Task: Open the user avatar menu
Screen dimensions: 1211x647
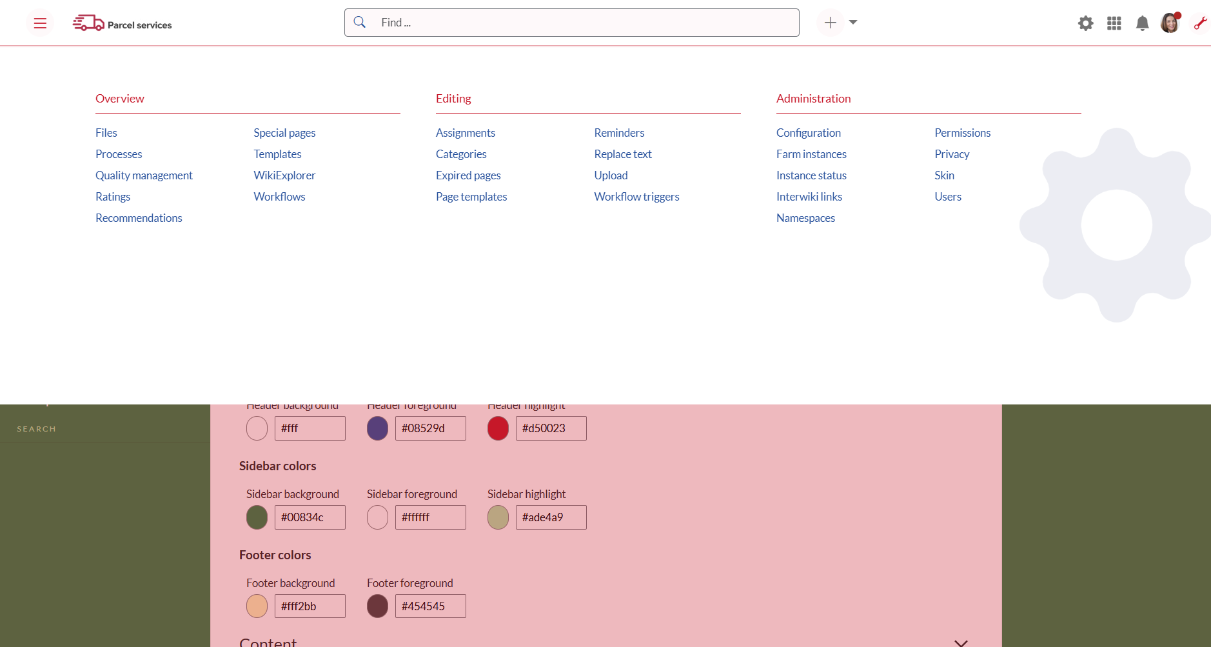Action: tap(1169, 23)
